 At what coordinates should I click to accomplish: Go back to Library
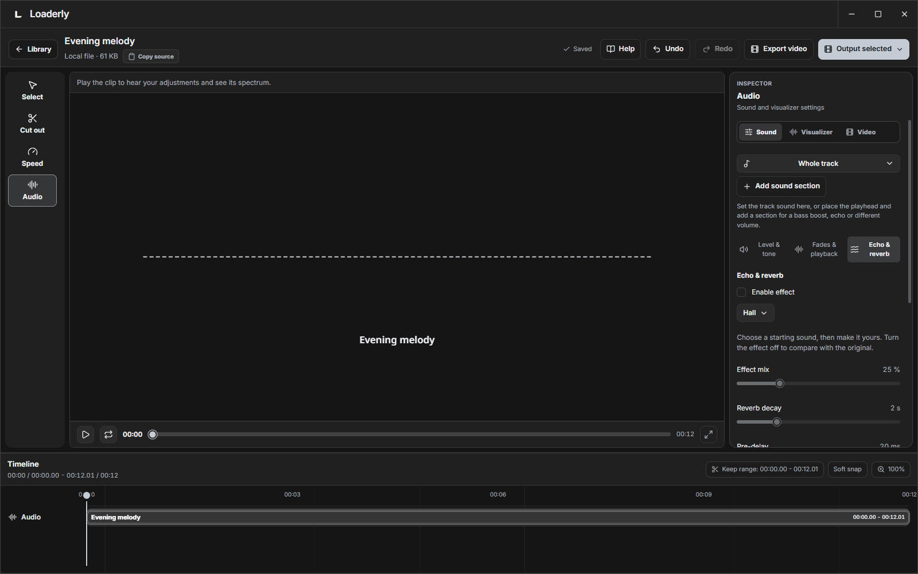(33, 49)
